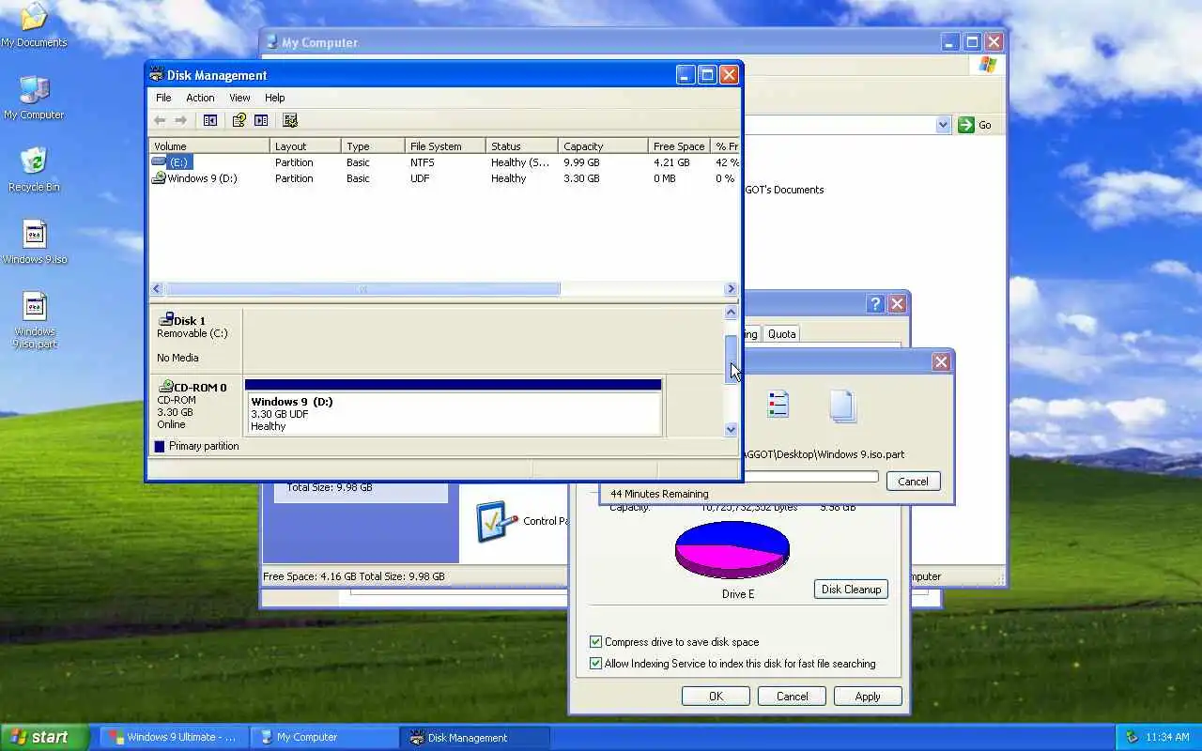Viewport: 1202px width, 751px height.
Task: Click the 0 MB free space cell
Action: tap(665, 178)
